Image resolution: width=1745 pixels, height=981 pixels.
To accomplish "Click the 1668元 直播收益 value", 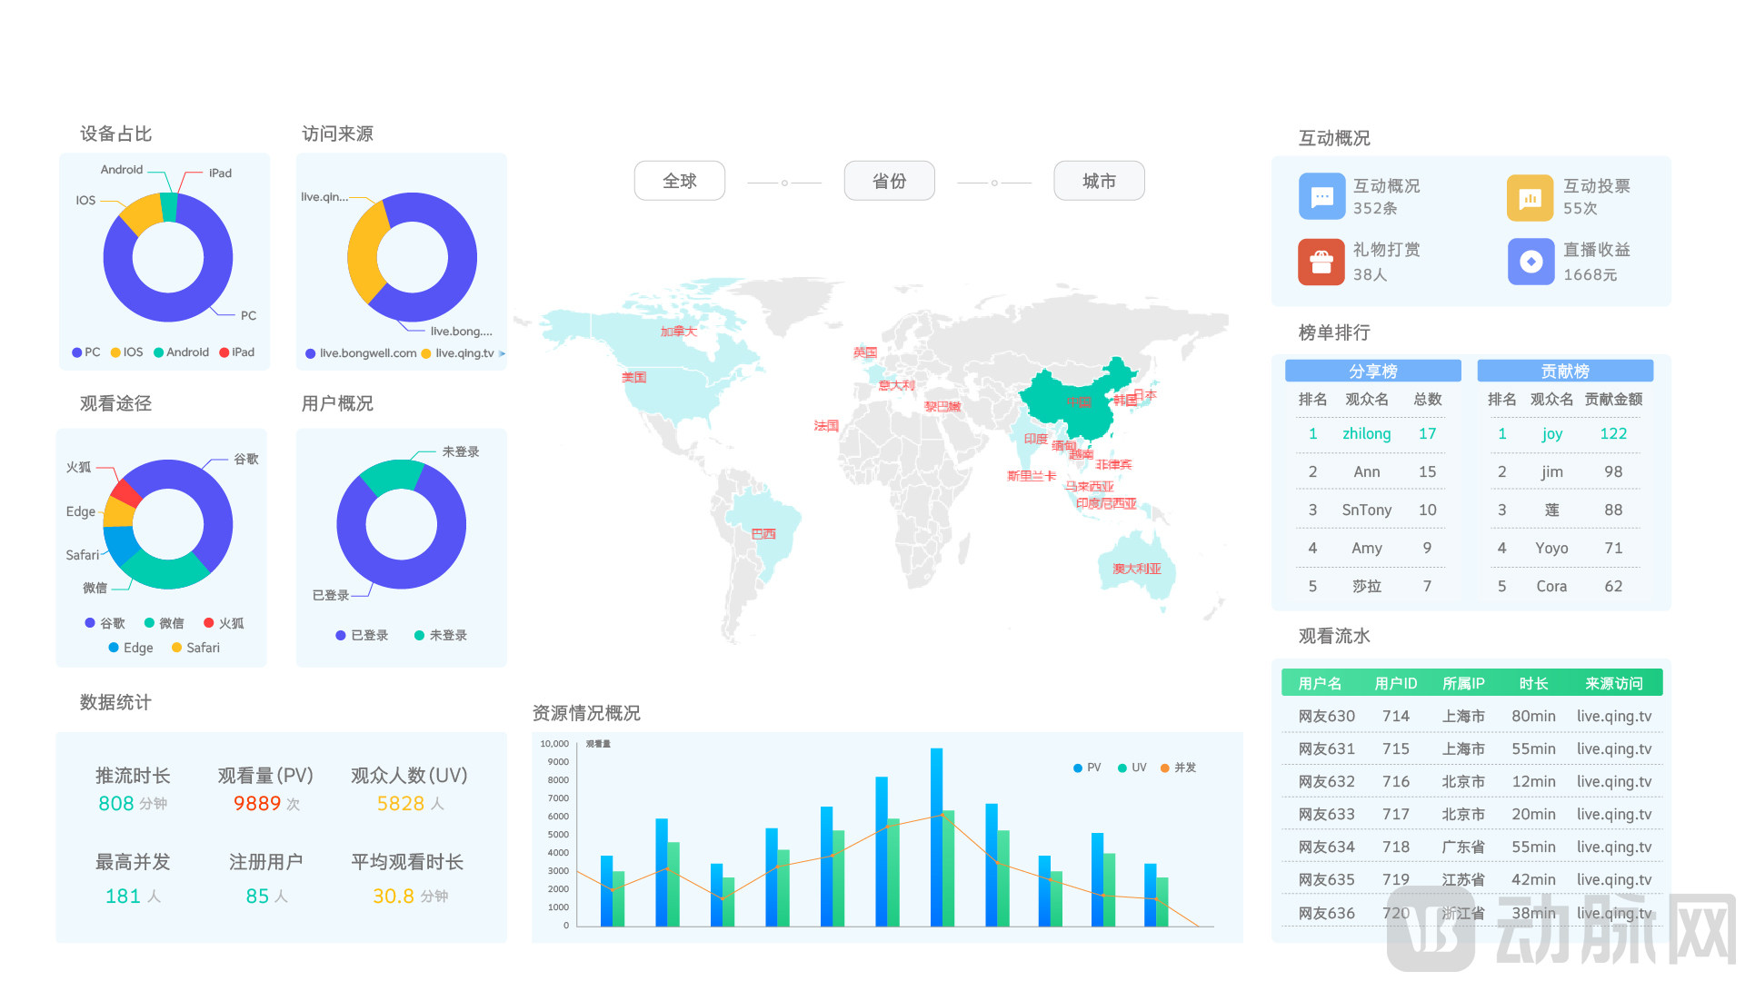I will tap(1590, 274).
